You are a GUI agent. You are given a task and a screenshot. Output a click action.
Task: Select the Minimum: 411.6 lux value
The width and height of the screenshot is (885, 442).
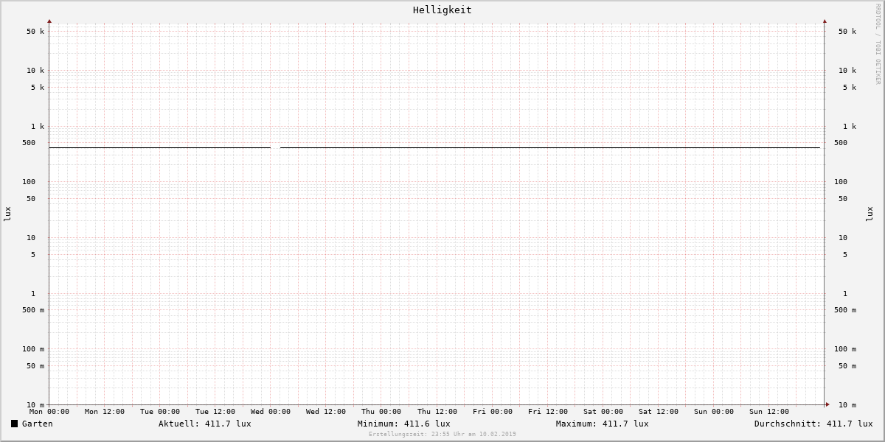point(404,424)
